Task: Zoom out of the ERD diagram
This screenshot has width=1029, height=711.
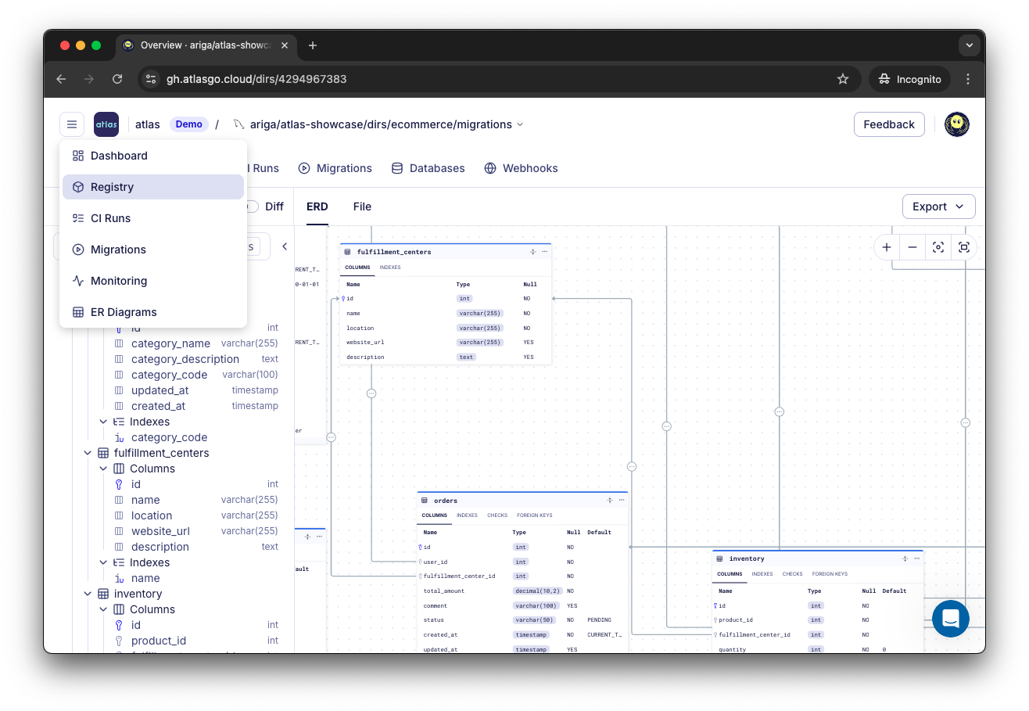Action: 912,246
